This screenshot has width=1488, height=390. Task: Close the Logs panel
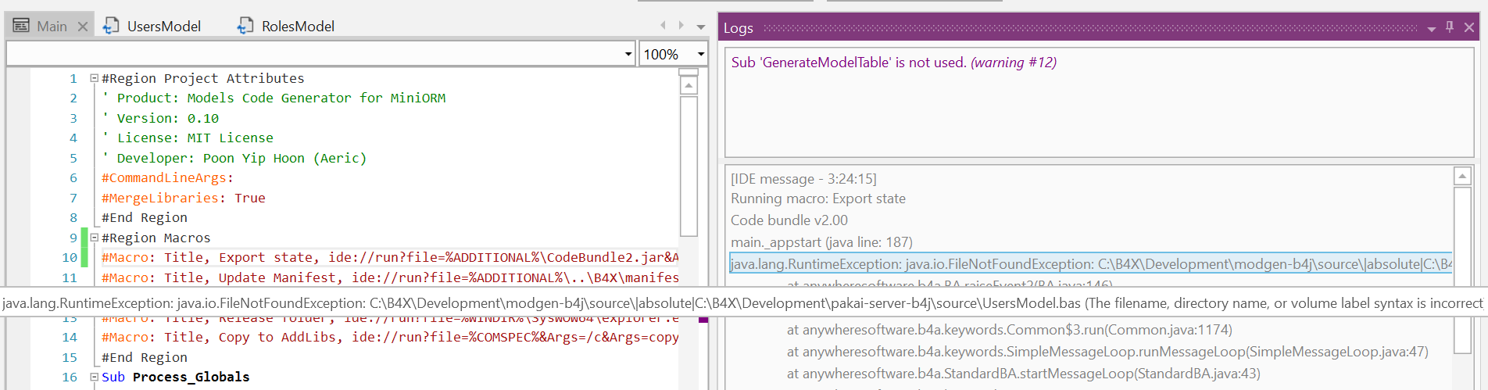click(x=1469, y=27)
